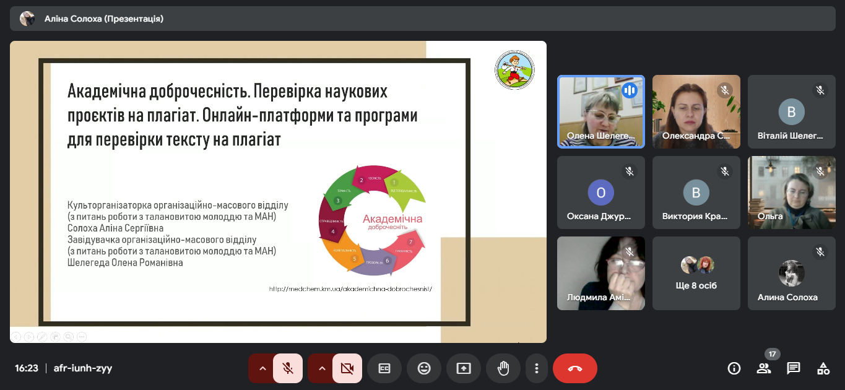This screenshot has height=390, width=845.
Task: Raise hand using the hand icon
Action: 503,368
